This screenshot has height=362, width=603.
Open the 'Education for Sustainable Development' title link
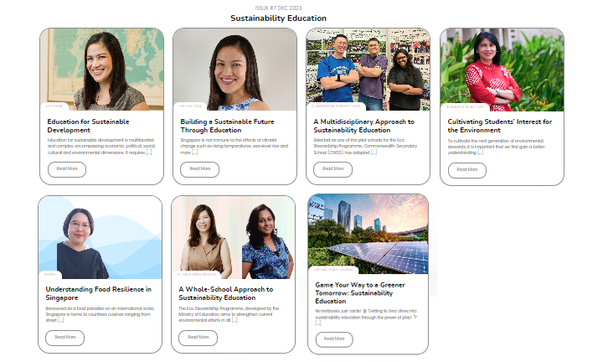point(88,126)
